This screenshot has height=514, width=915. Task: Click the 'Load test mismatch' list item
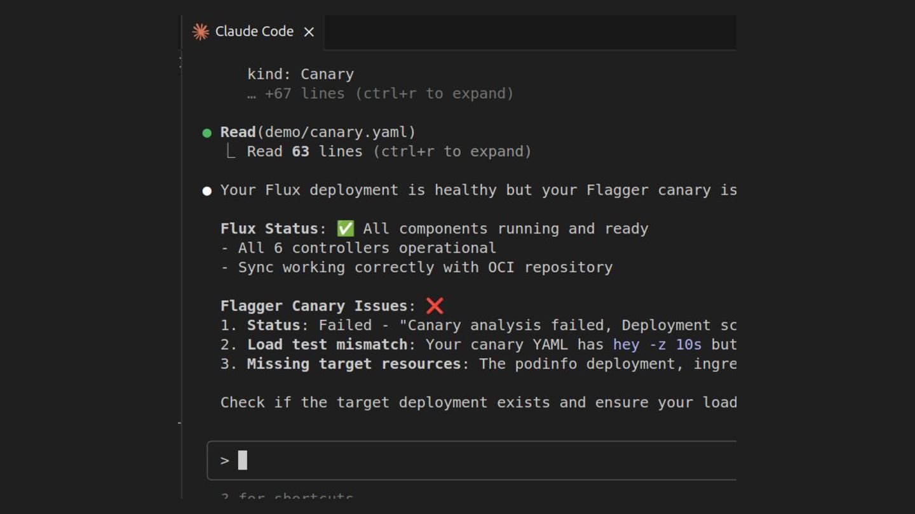coord(478,345)
